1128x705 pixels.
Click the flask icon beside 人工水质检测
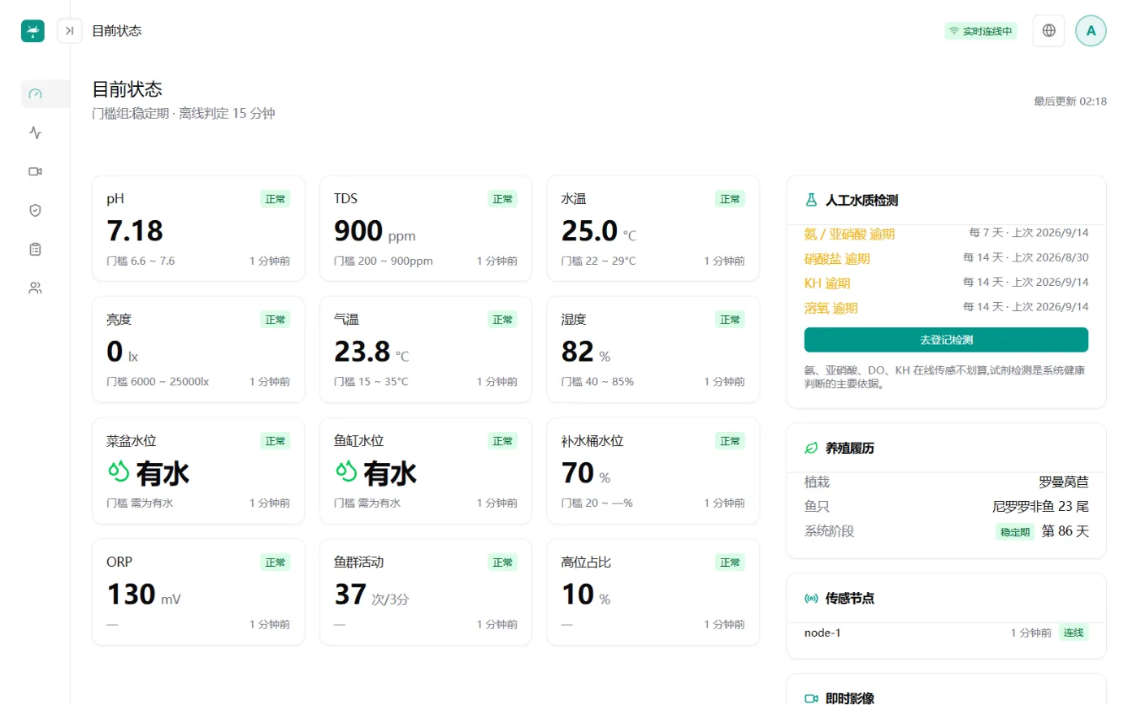click(811, 200)
